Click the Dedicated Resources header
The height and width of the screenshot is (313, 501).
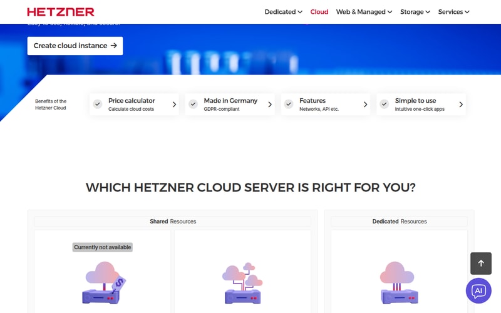tap(399, 222)
